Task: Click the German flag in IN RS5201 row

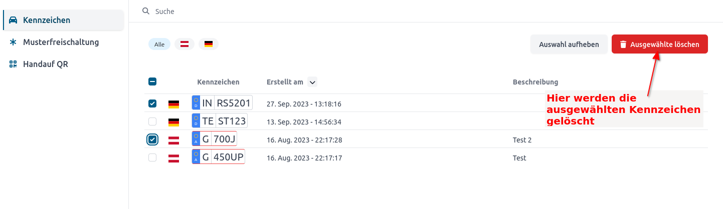Action: [x=173, y=104]
